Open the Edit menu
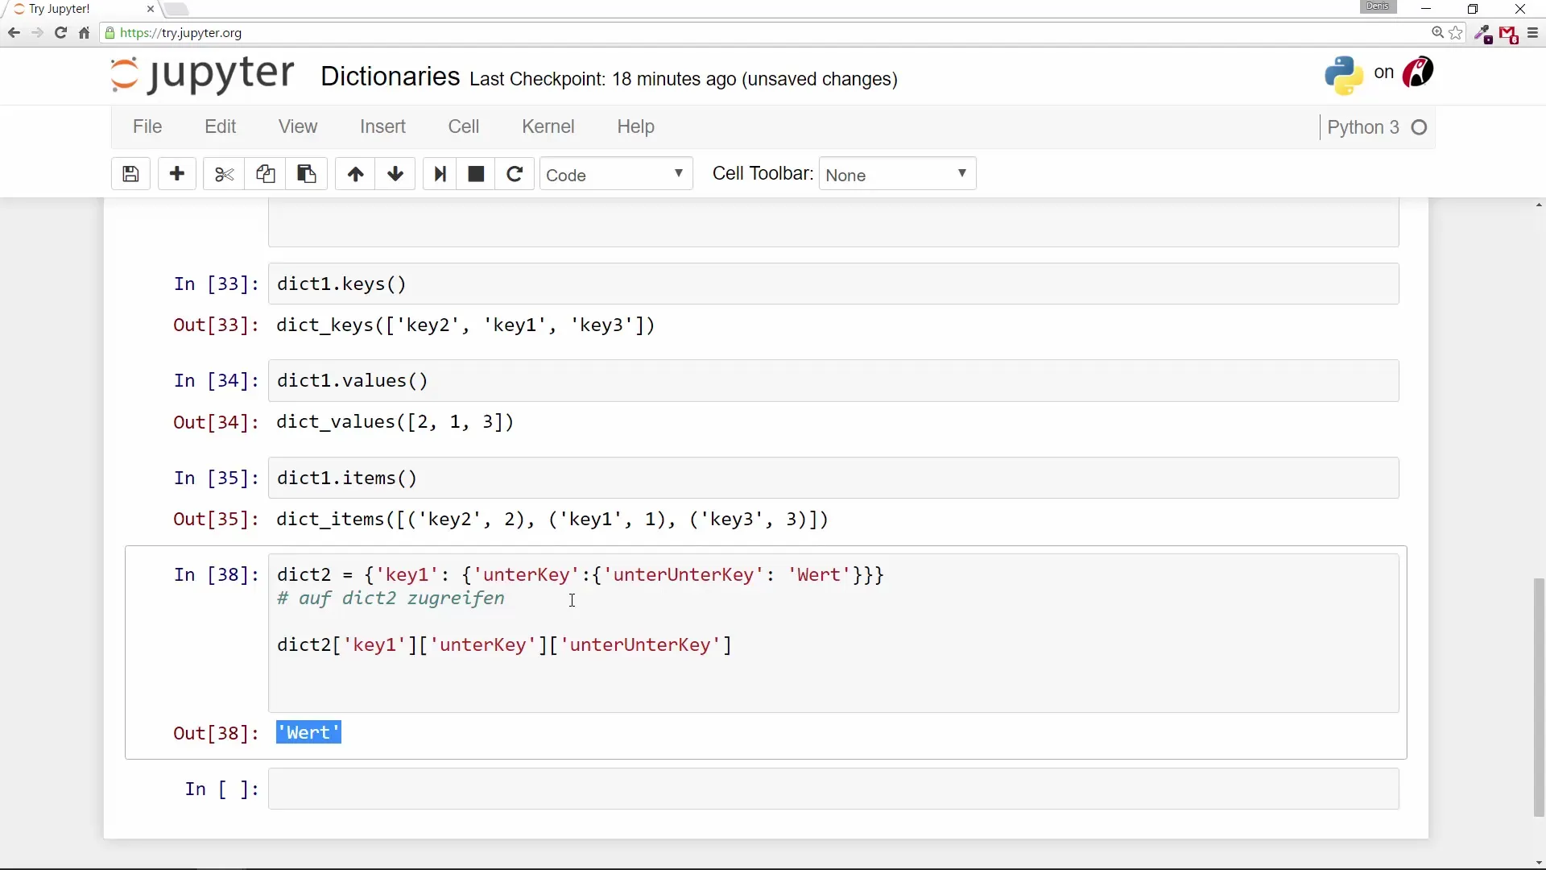This screenshot has height=870, width=1546. pos(220,126)
